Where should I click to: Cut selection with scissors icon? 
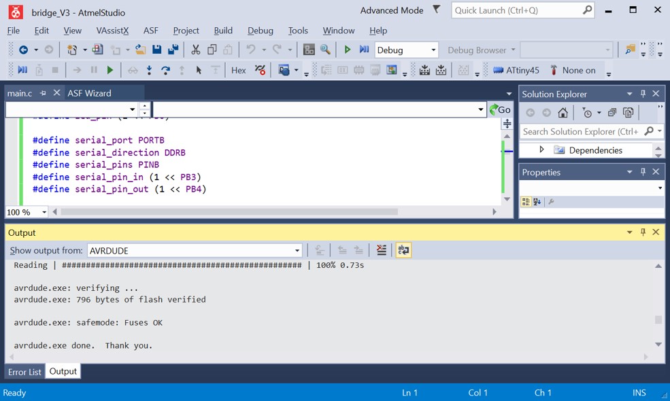(x=195, y=50)
